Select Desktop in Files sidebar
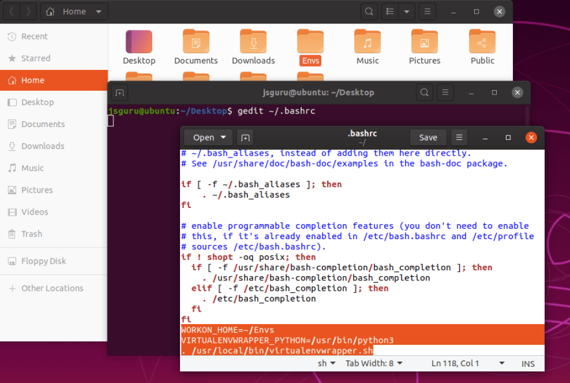 [x=54, y=102]
